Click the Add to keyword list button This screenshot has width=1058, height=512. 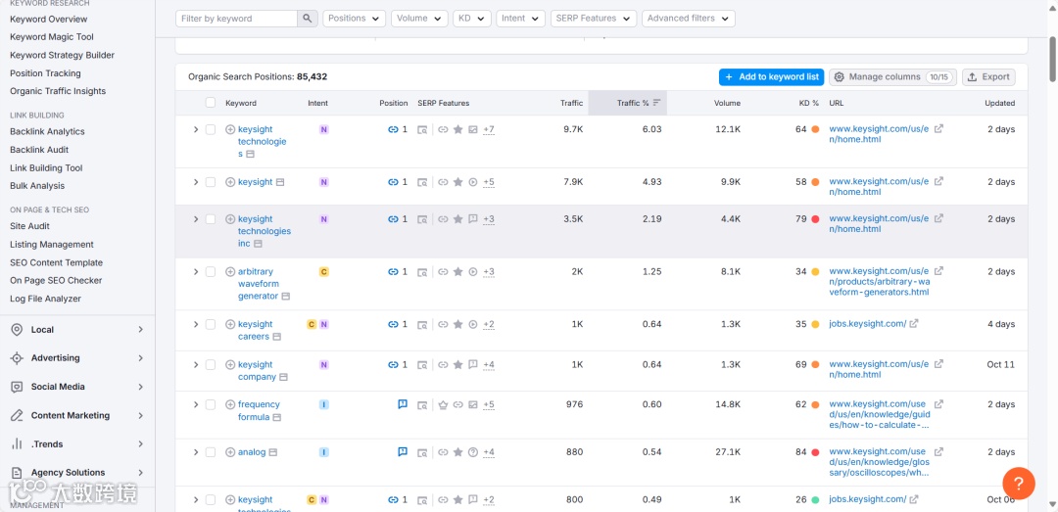point(771,77)
